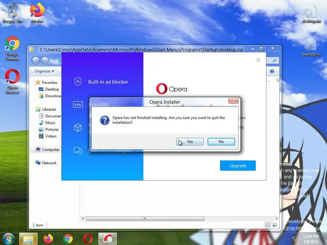
Task: Select Favorites in navigation pane
Action: click(46, 83)
